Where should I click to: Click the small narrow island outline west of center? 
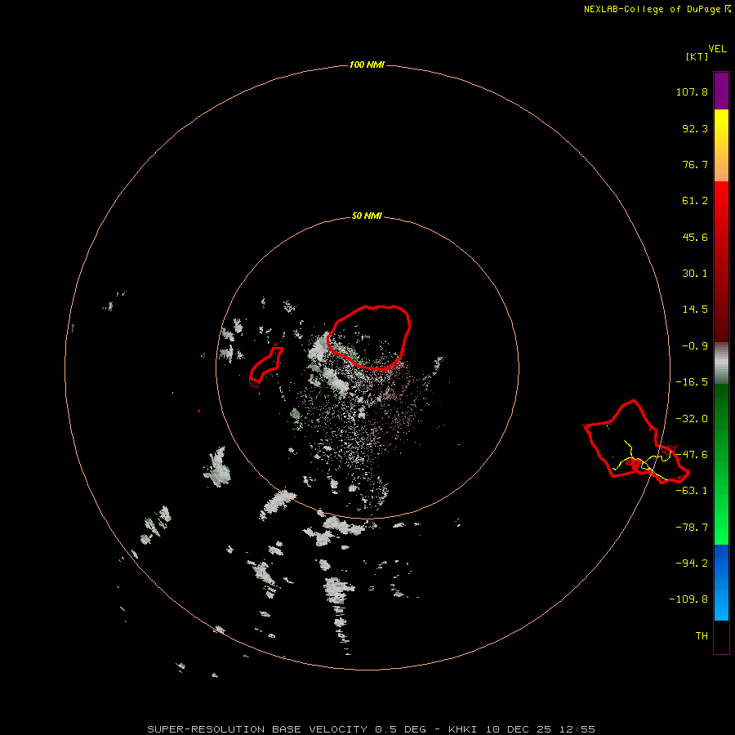pos(265,365)
